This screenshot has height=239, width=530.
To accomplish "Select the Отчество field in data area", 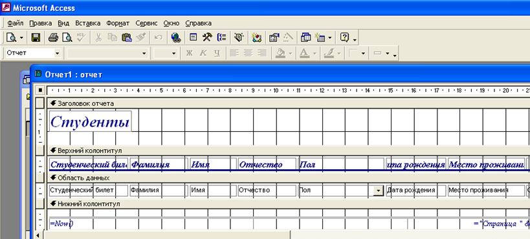I will 267,191.
